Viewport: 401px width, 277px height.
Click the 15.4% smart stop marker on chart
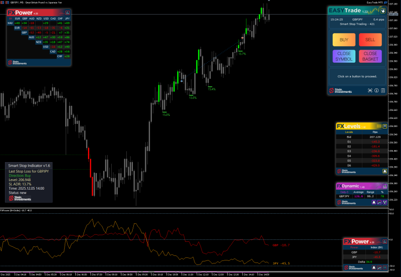[x=212, y=89]
